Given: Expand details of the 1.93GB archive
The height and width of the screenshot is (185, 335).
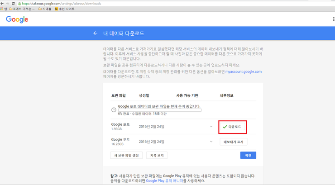Looking at the screenshot, I should [211, 127].
